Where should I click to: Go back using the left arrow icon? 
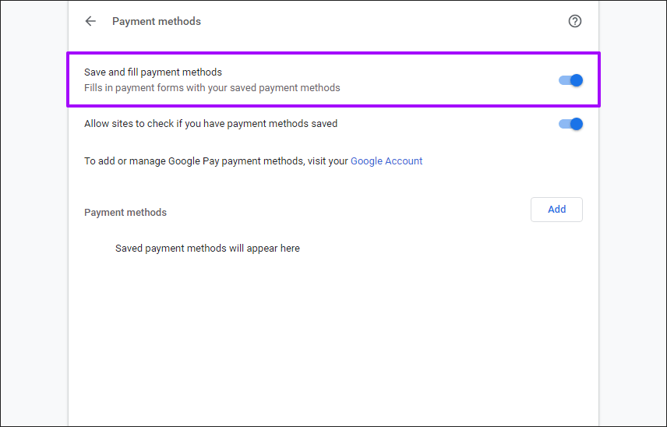click(90, 22)
